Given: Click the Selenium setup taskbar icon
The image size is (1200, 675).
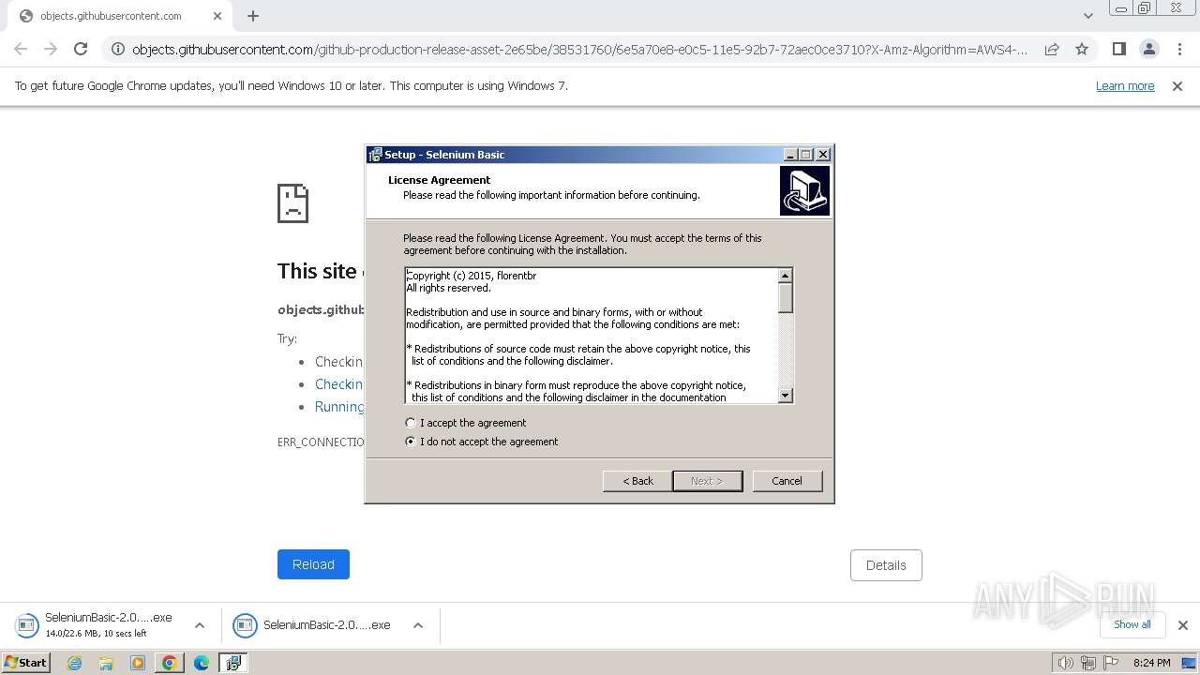Looking at the screenshot, I should (x=233, y=663).
